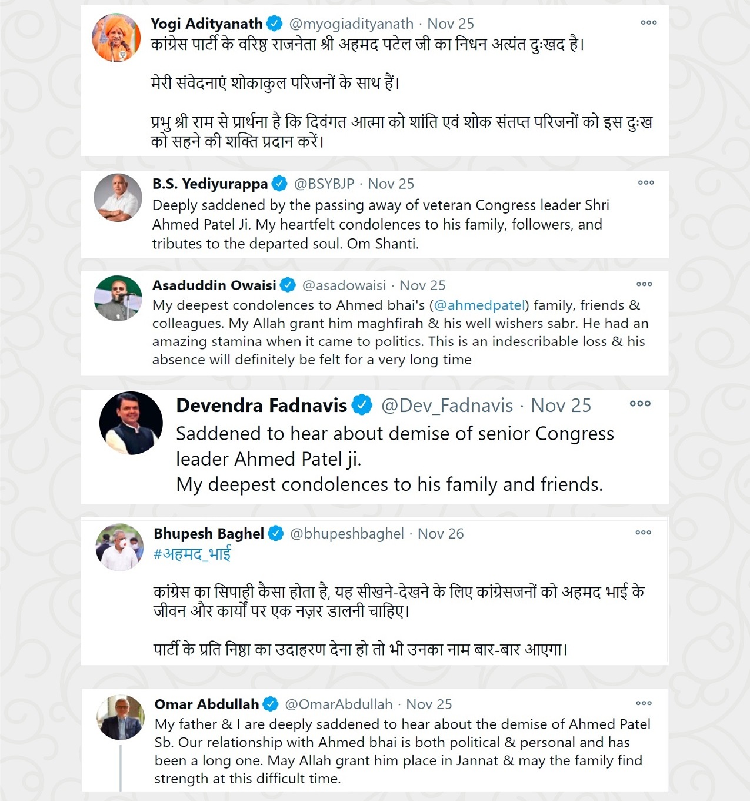
Task: Open the #अहमद_भाई hashtag
Action: (192, 554)
